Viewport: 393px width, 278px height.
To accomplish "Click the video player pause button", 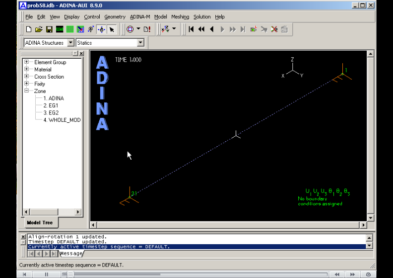I will pos(46,274).
